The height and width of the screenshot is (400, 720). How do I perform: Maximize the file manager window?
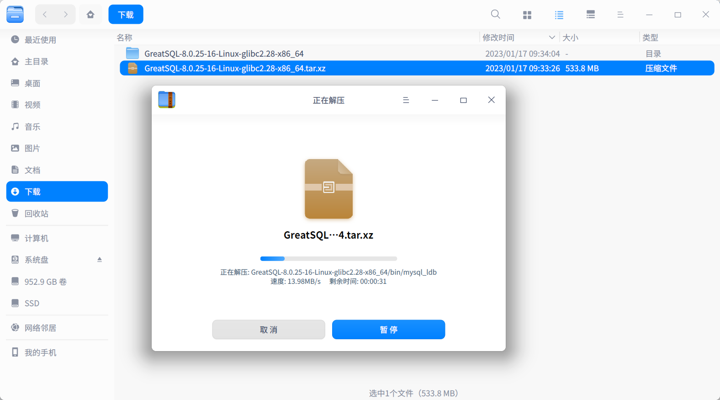(x=678, y=15)
